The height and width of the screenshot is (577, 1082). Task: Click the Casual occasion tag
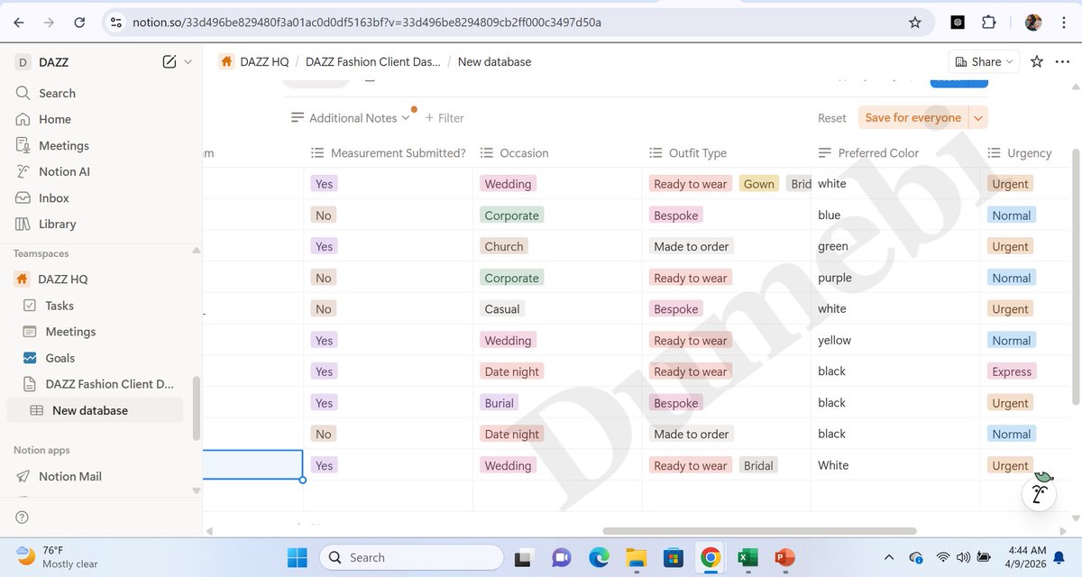tap(502, 309)
